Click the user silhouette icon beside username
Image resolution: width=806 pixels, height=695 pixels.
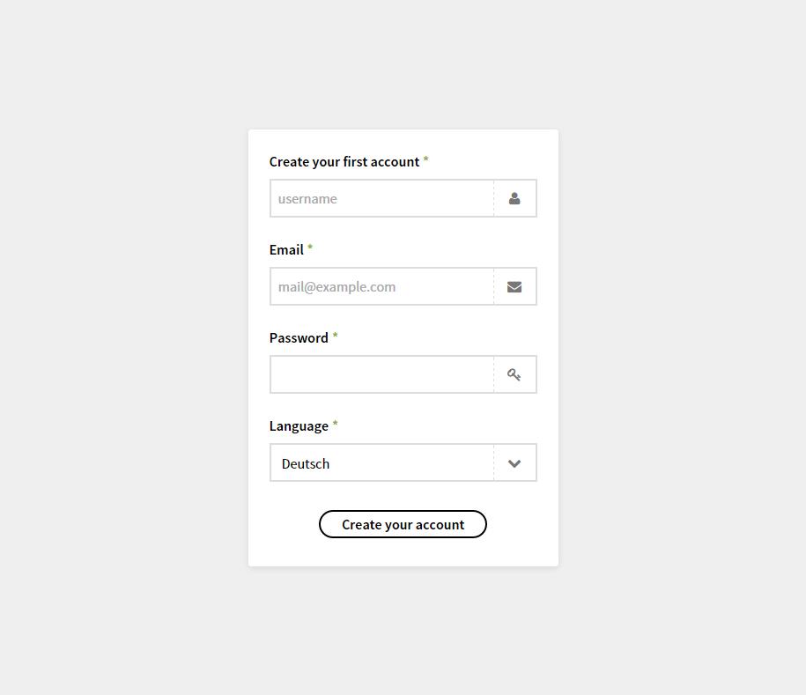click(514, 199)
